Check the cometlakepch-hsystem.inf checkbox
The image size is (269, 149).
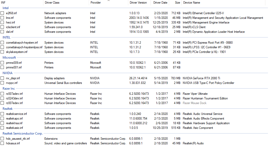click(2, 43)
